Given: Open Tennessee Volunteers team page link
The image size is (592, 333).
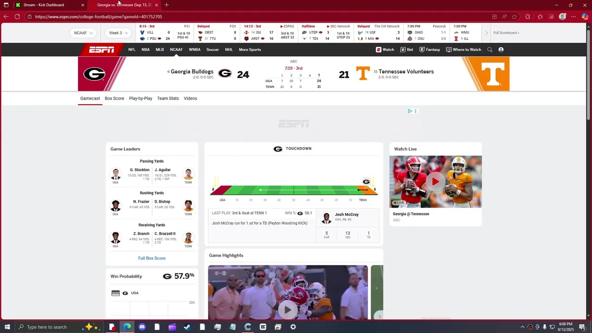Looking at the screenshot, I should [x=406, y=72].
